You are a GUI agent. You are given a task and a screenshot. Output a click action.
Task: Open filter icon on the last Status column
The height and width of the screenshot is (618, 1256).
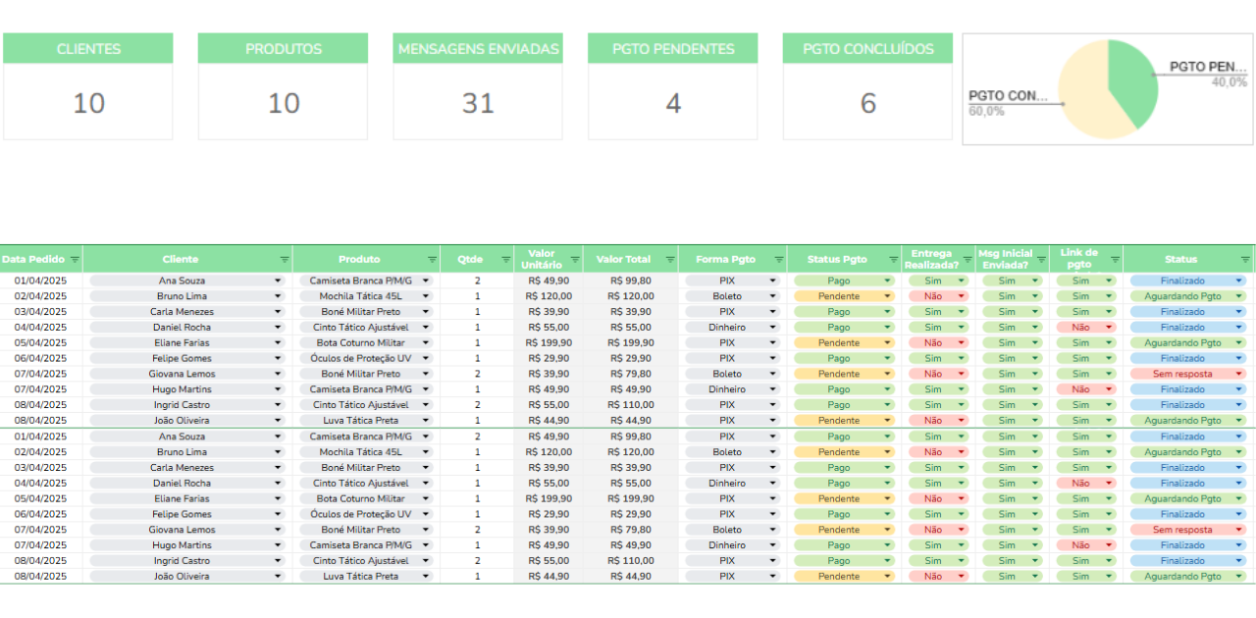[1243, 260]
